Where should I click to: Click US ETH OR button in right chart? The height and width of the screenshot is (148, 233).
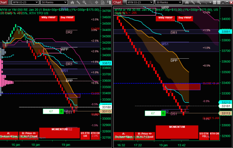pos(204,136)
